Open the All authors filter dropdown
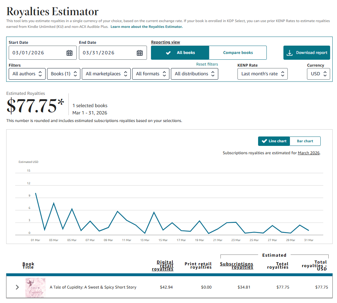 click(x=27, y=74)
